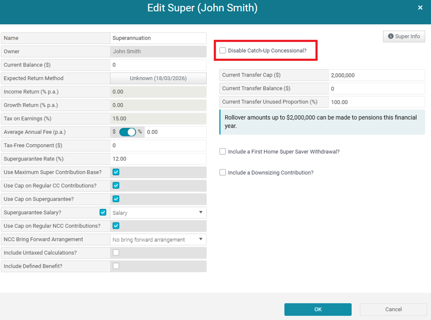Toggle Average Annual Fee dollar/percent switch
Viewport: 431px width, 320px height.
click(x=127, y=132)
